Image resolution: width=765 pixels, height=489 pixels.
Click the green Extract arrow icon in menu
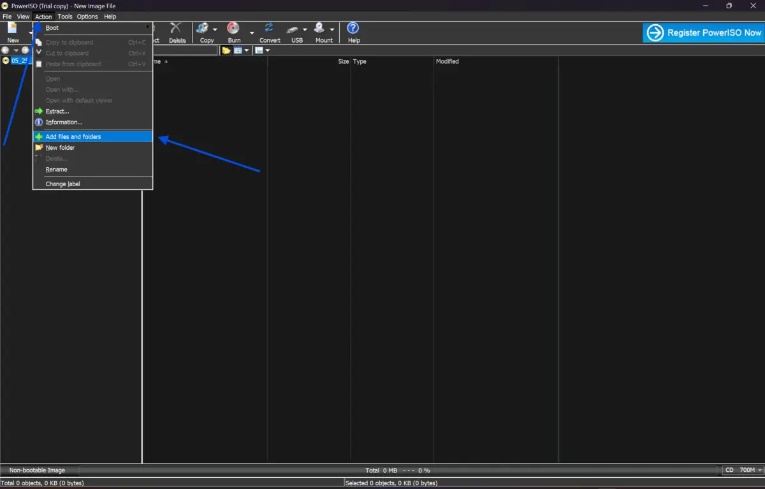coord(39,111)
